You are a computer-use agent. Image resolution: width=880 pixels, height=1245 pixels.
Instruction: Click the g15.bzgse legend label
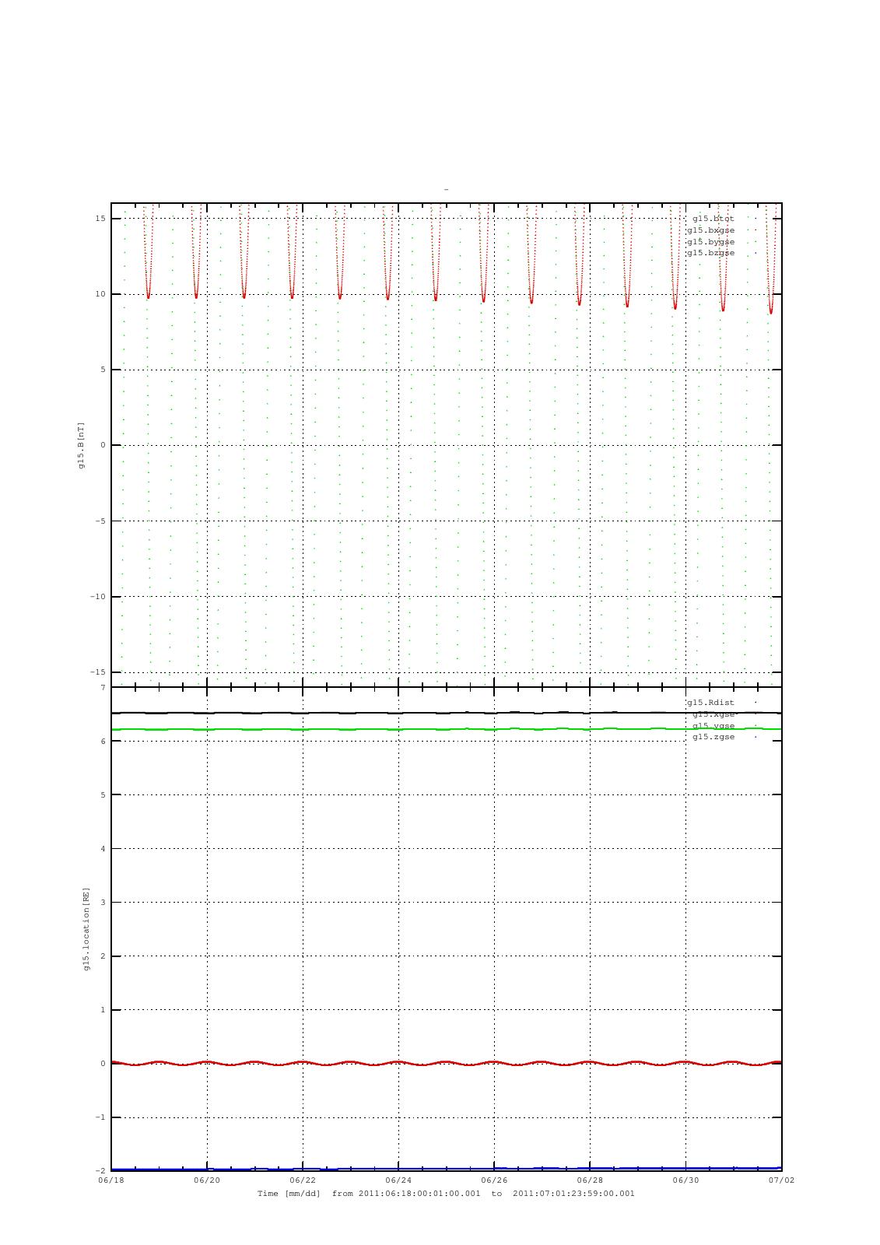click(710, 253)
